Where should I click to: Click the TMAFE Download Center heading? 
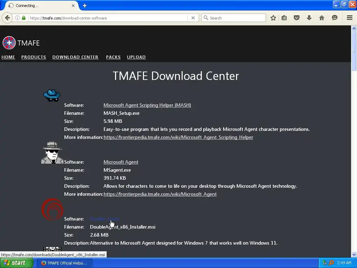pos(176,76)
